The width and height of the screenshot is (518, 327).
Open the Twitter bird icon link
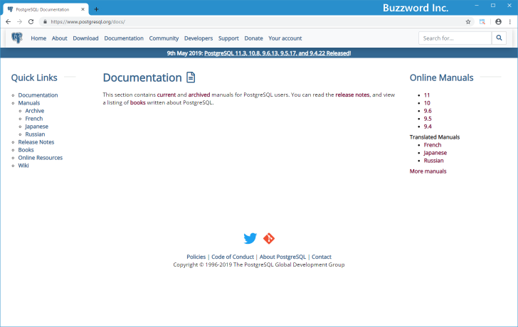250,239
